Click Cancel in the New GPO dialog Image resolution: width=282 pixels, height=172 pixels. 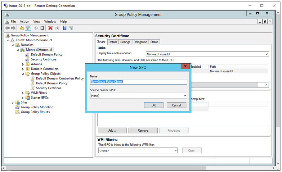click(176, 105)
